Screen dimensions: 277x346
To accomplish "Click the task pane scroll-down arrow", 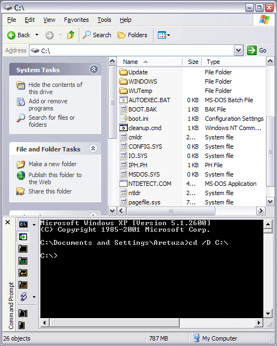I will click(112, 211).
